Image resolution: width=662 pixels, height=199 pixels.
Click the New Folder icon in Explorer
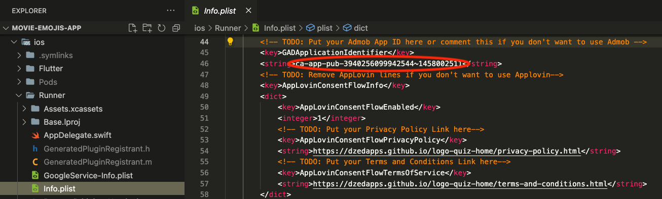click(147, 28)
